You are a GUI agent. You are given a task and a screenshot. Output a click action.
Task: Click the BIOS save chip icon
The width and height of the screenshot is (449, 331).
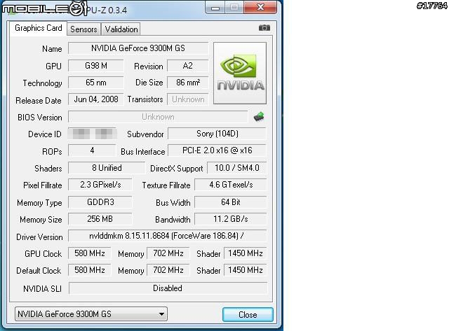click(259, 117)
